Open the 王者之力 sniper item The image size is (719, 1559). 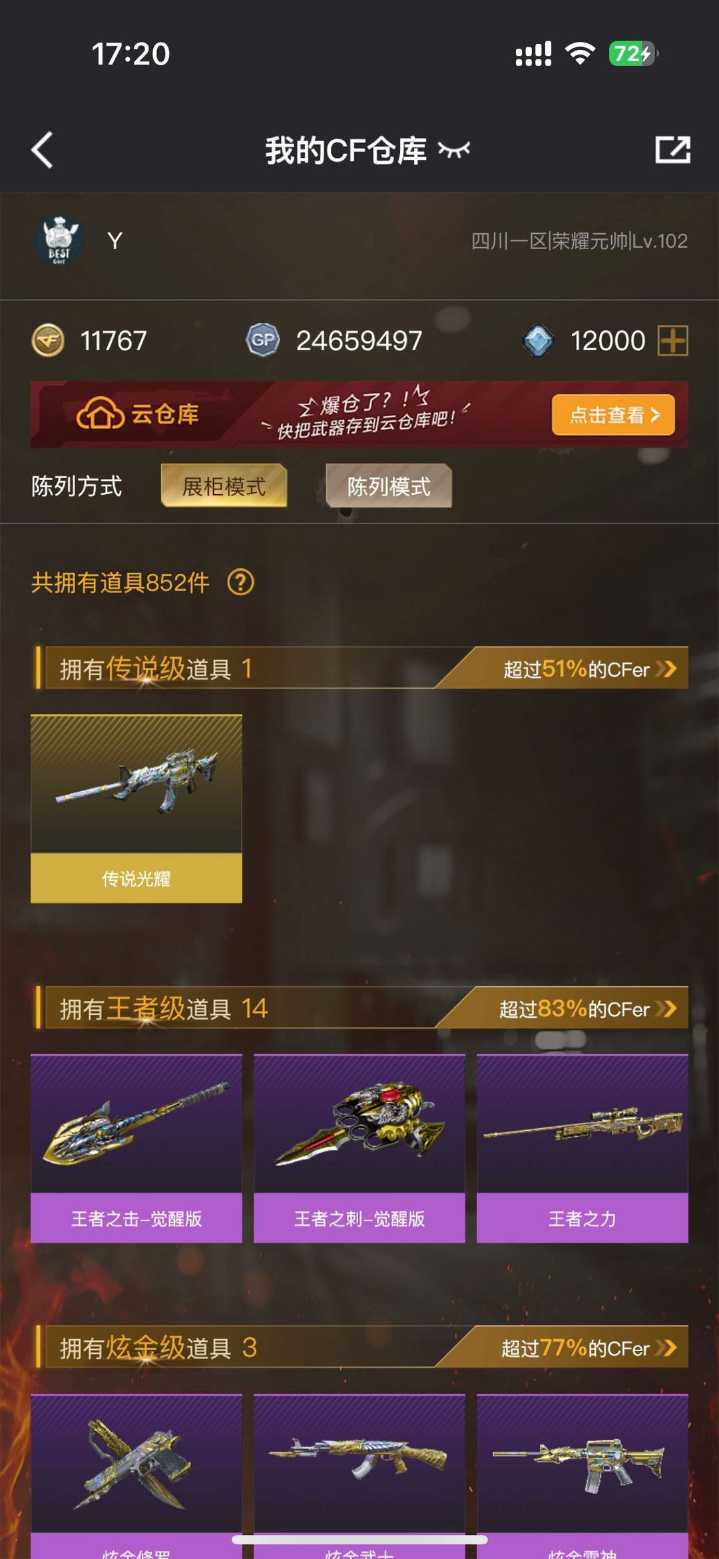(583, 1149)
